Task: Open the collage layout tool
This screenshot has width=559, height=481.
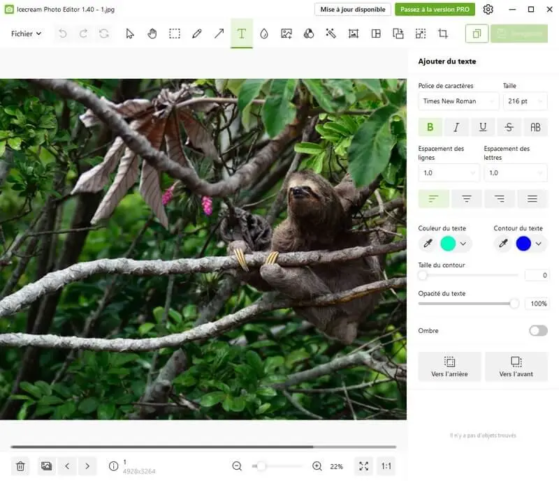Action: [376, 34]
